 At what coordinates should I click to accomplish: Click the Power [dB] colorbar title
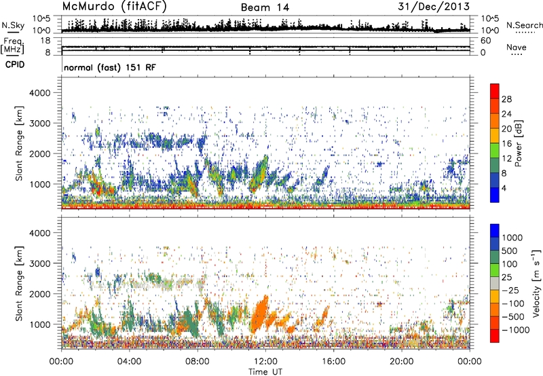point(519,143)
